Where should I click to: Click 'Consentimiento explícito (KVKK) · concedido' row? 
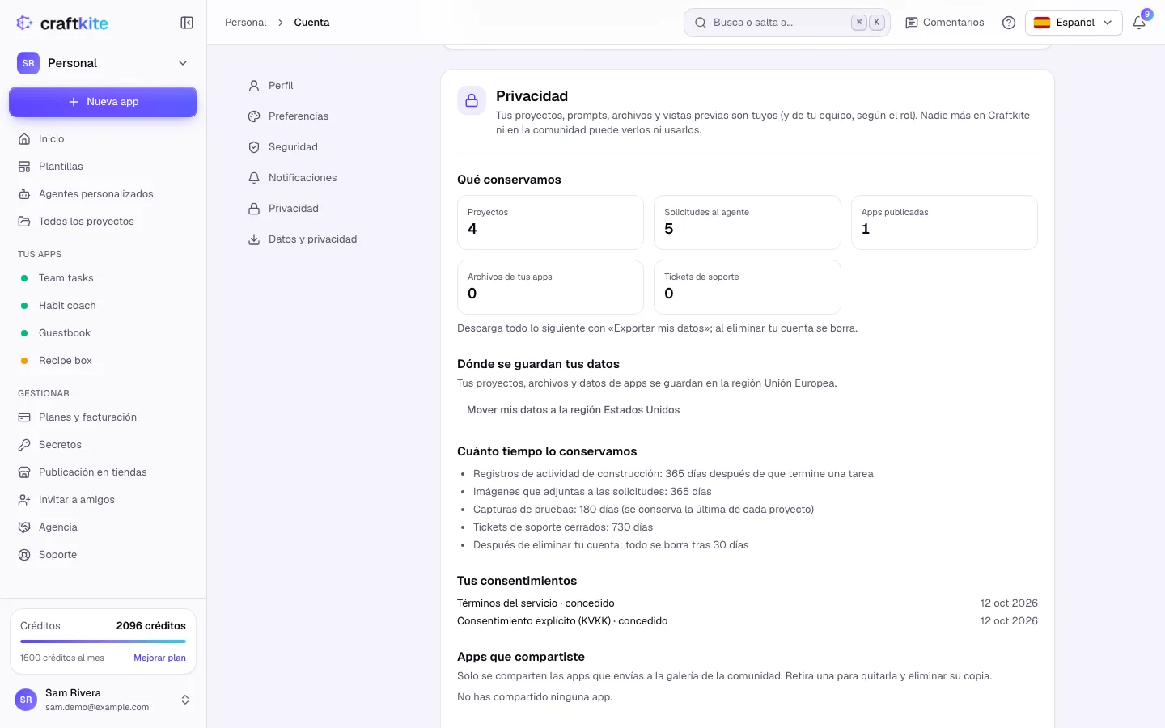coord(747,621)
